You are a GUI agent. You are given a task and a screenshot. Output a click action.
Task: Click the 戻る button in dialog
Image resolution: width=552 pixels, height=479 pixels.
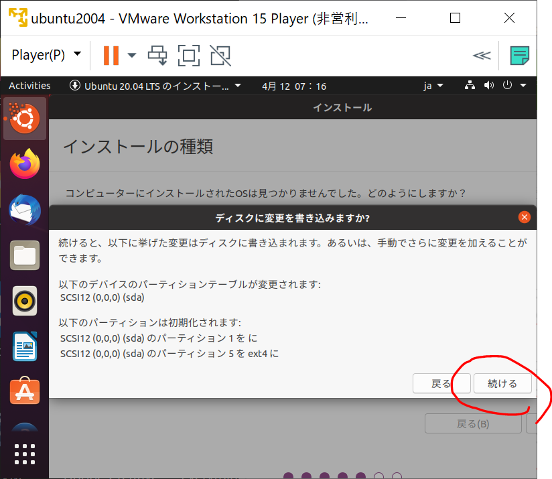(x=441, y=383)
